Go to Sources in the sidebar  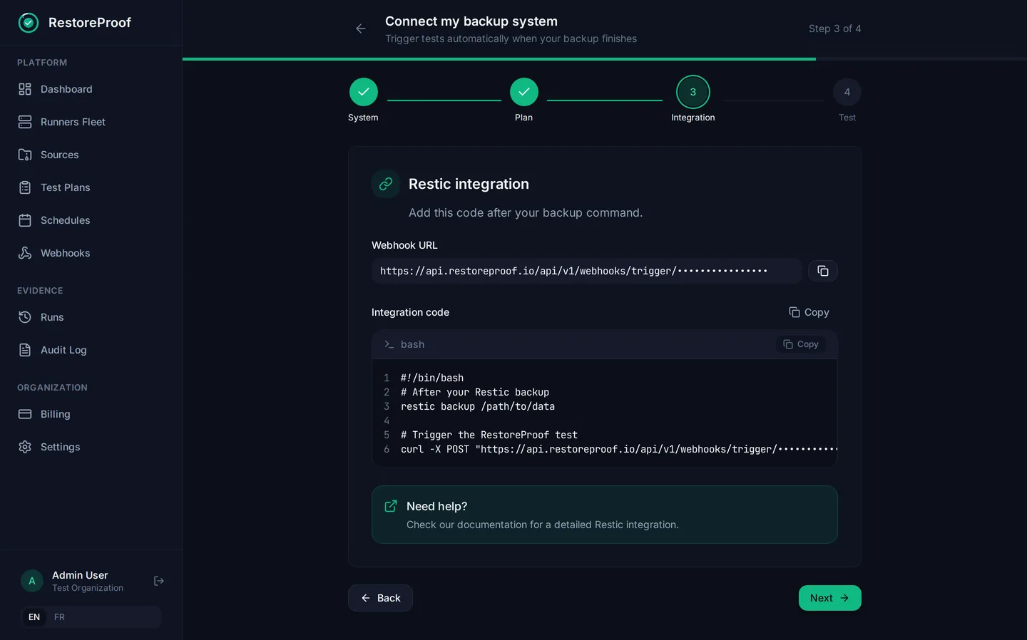[91, 155]
